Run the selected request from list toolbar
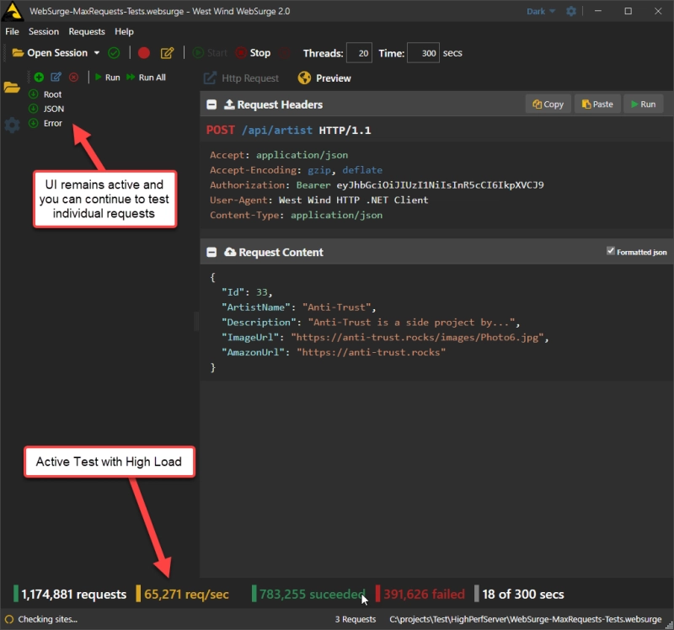674x630 pixels. (x=108, y=77)
